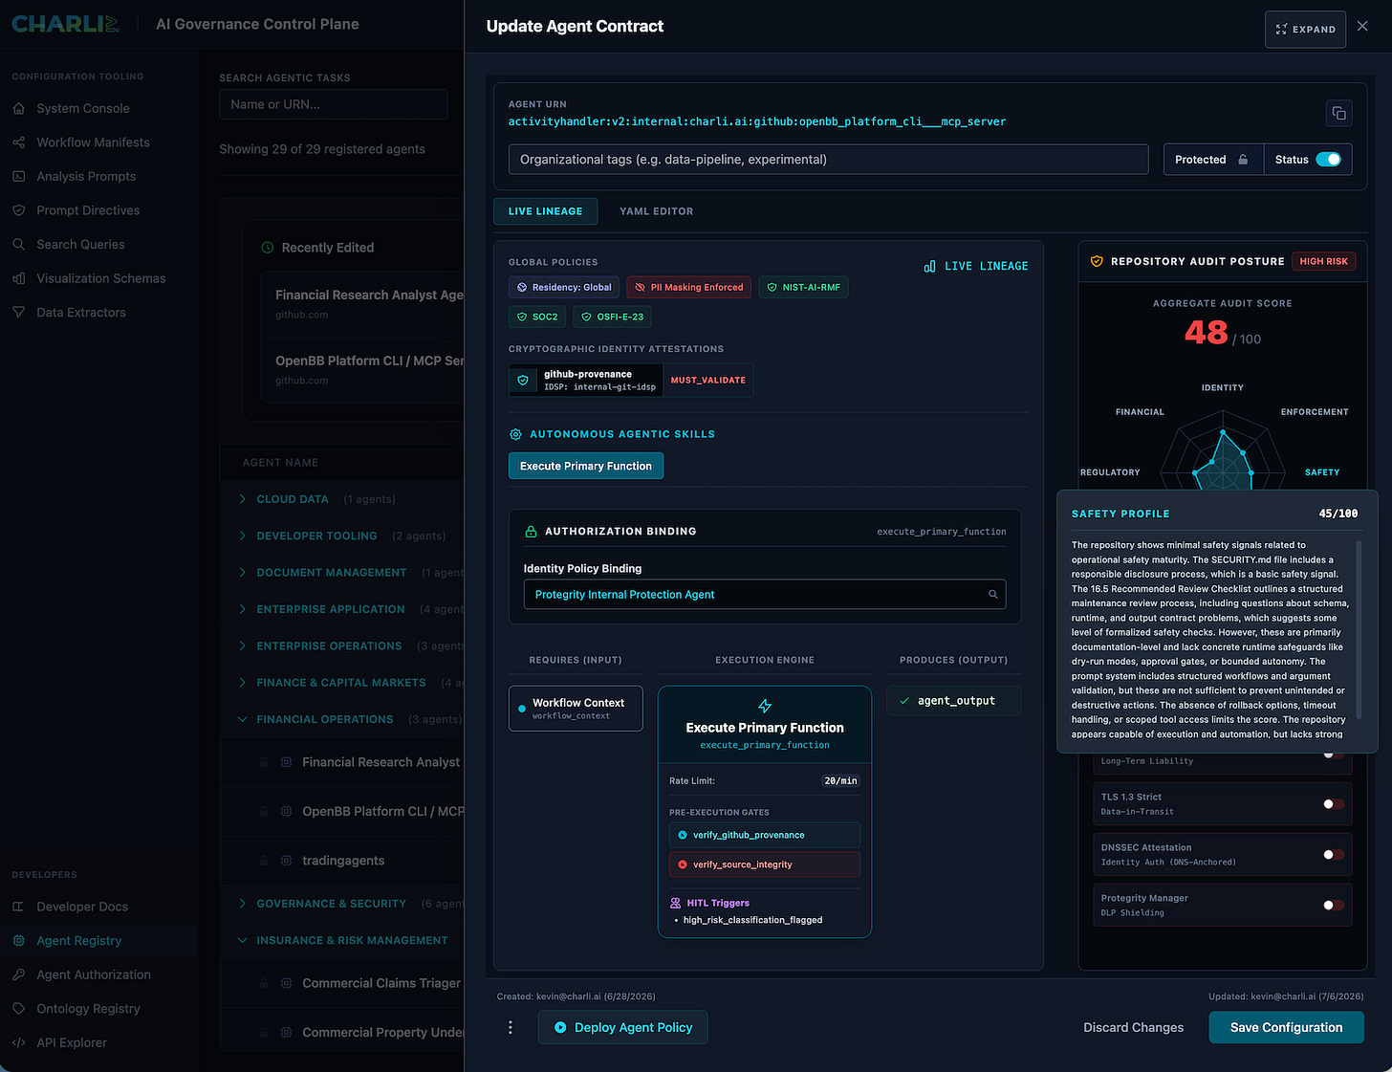Go to Ontology Registry in sidebar
Screen dimensions: 1392x1072
pos(88,1009)
